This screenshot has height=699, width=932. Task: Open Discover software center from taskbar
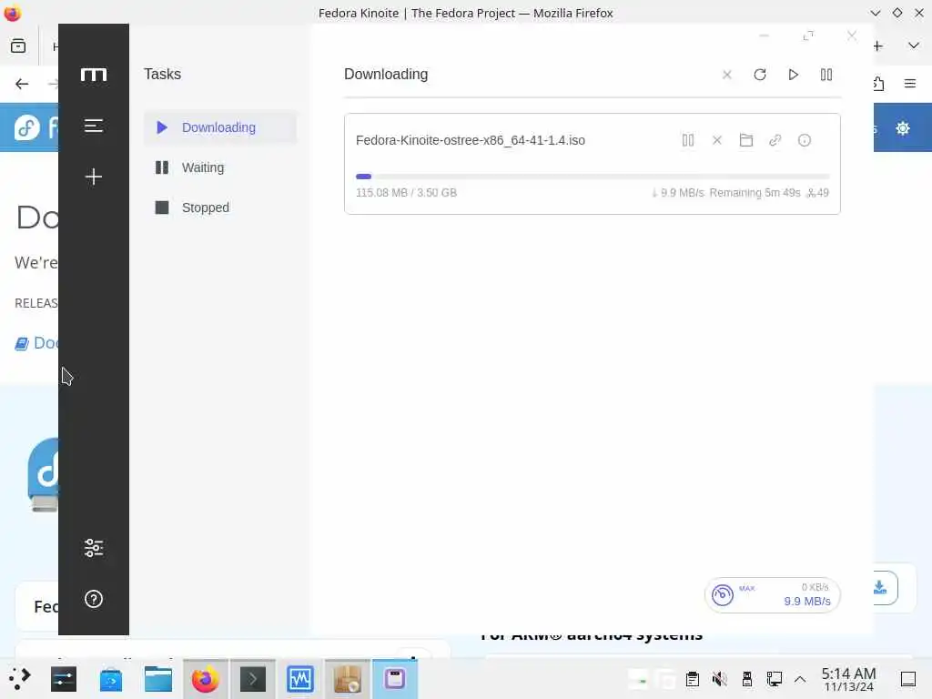(x=111, y=679)
